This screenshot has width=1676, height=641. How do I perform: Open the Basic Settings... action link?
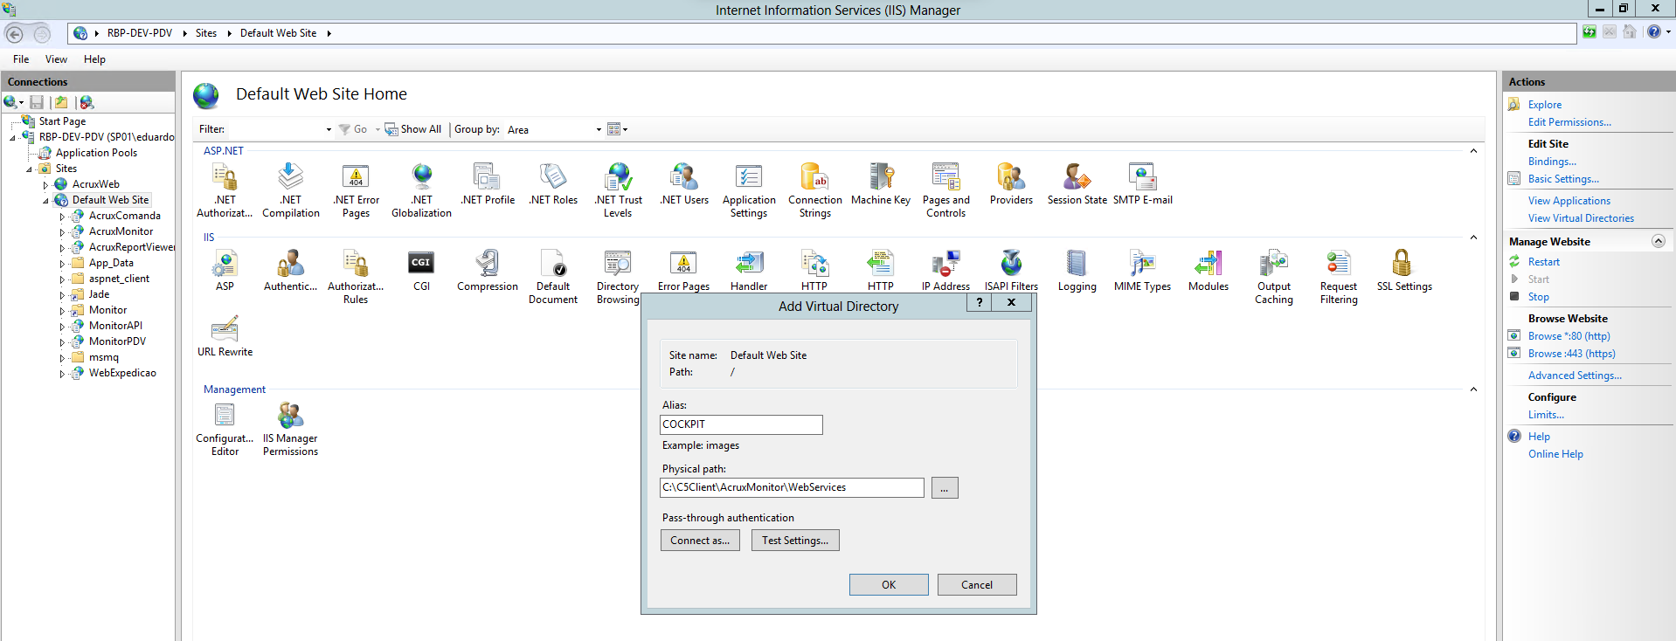pyautogui.click(x=1563, y=179)
